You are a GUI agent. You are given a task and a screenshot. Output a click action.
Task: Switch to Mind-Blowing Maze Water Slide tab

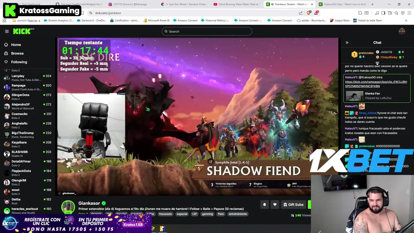[x=236, y=4]
